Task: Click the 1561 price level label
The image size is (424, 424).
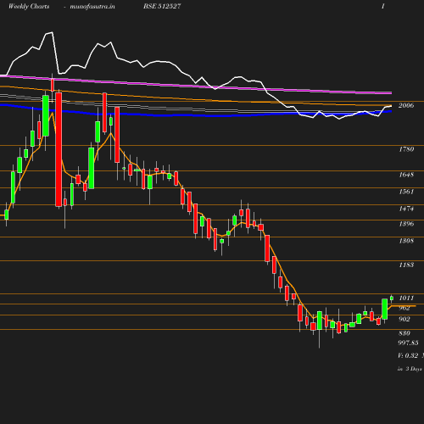Action: pos(406,192)
